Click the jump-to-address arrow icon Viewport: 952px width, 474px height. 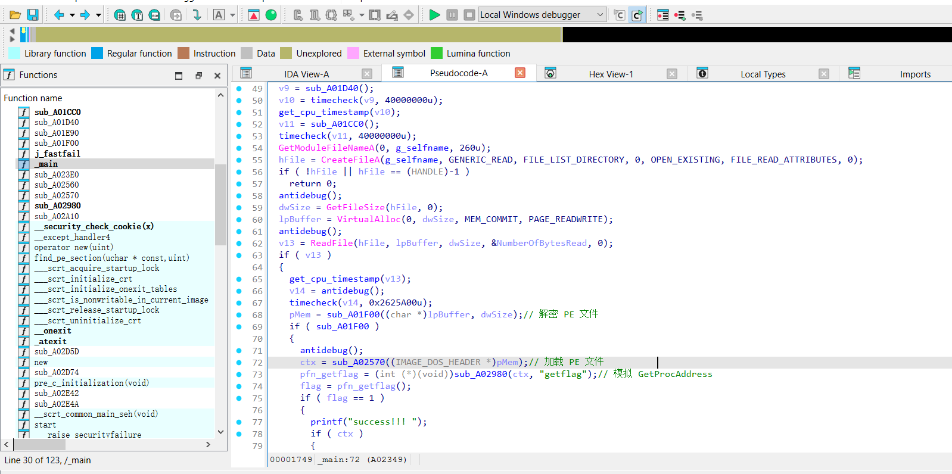click(197, 15)
